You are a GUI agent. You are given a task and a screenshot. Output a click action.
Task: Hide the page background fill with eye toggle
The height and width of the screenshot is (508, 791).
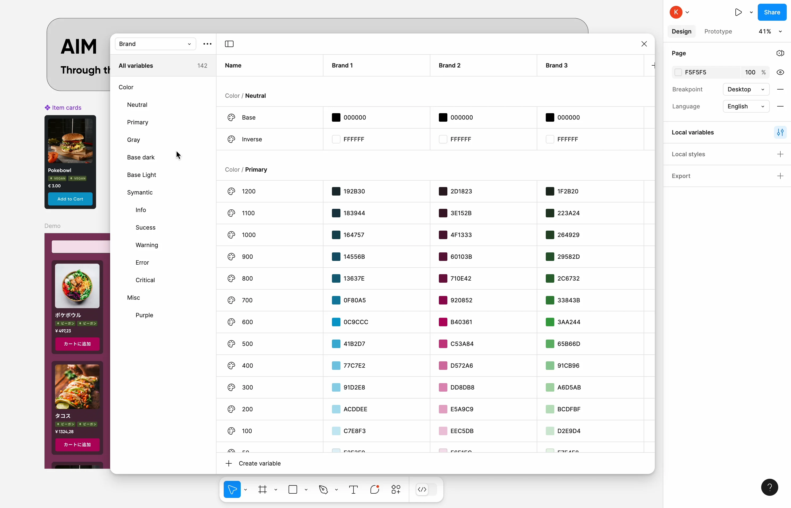[780, 72]
